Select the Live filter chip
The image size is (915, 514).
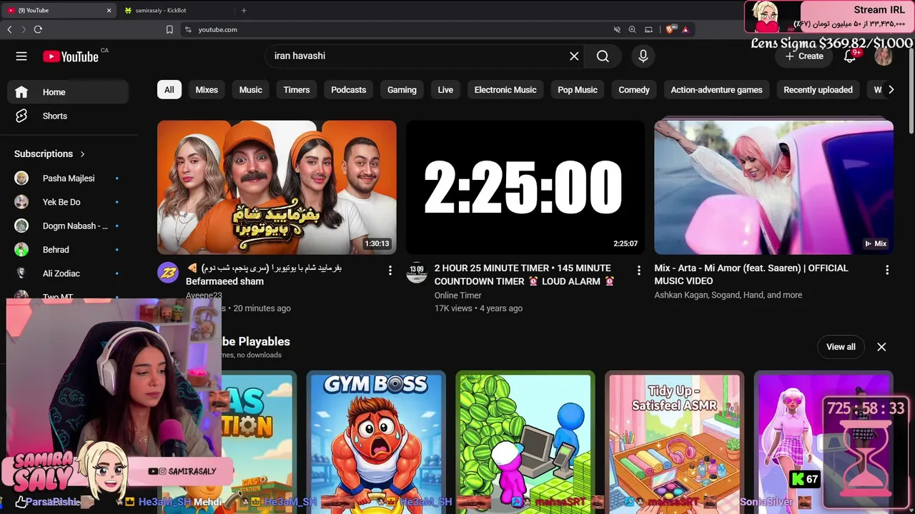(445, 90)
